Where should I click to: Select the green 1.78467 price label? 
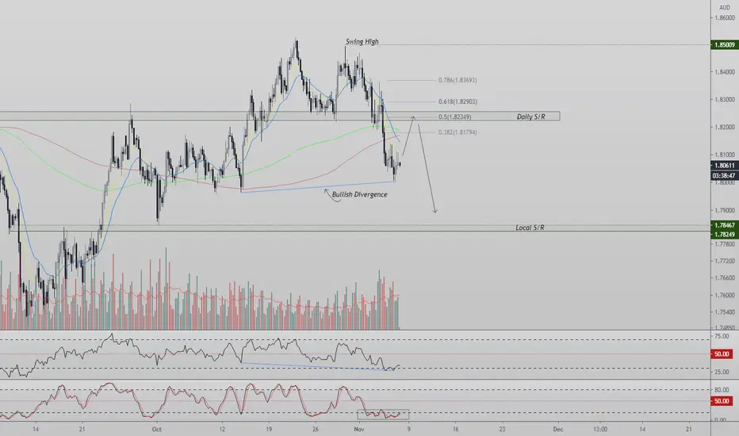[725, 225]
